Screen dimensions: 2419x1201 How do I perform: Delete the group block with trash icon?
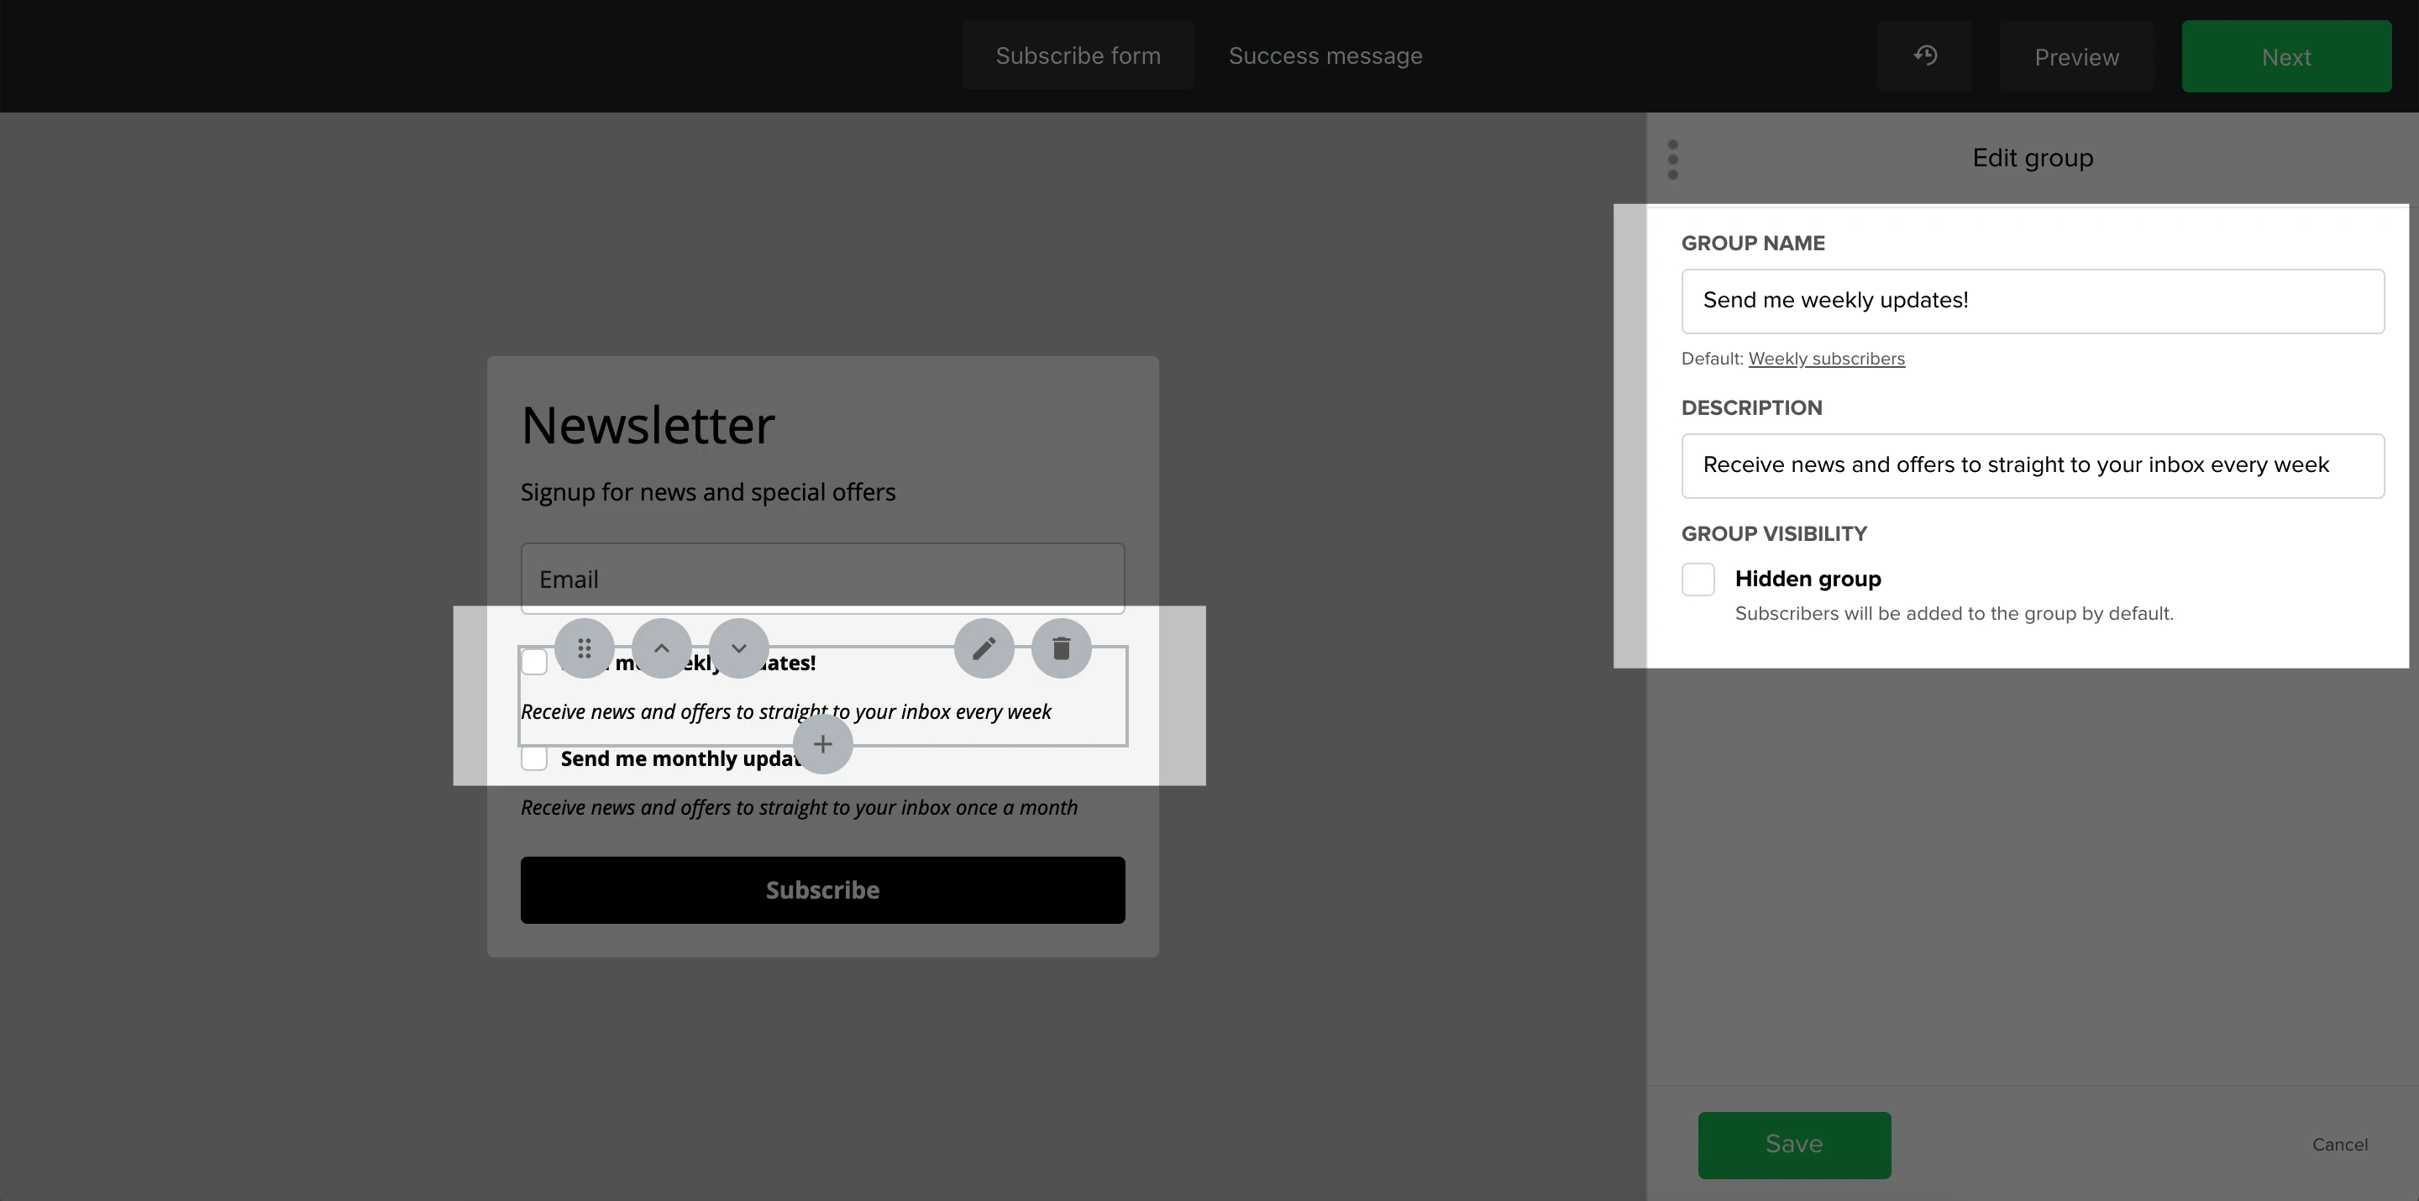tap(1061, 648)
